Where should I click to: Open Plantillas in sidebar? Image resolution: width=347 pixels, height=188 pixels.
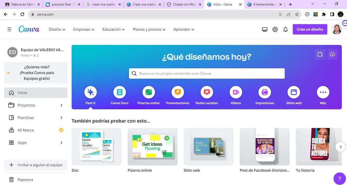pyautogui.click(x=36, y=118)
